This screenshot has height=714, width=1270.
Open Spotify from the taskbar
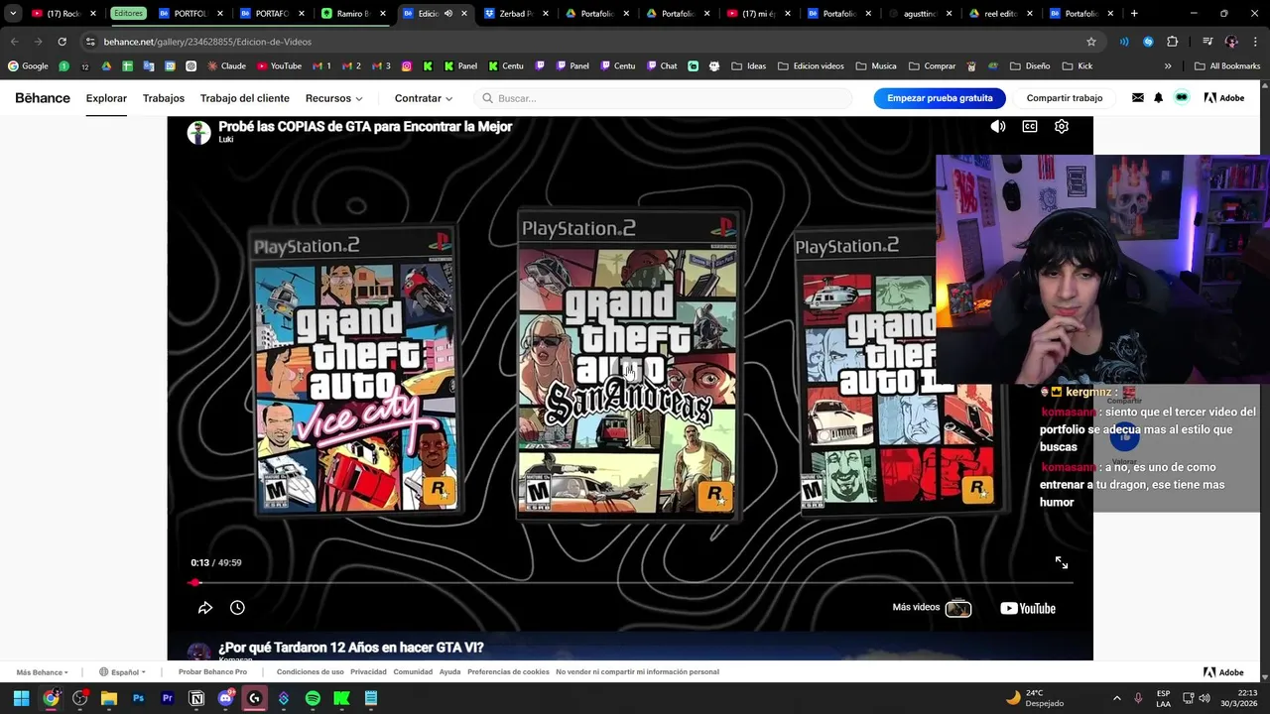(313, 698)
